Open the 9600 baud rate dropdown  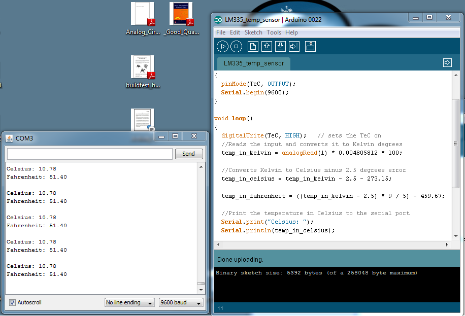[181, 302]
